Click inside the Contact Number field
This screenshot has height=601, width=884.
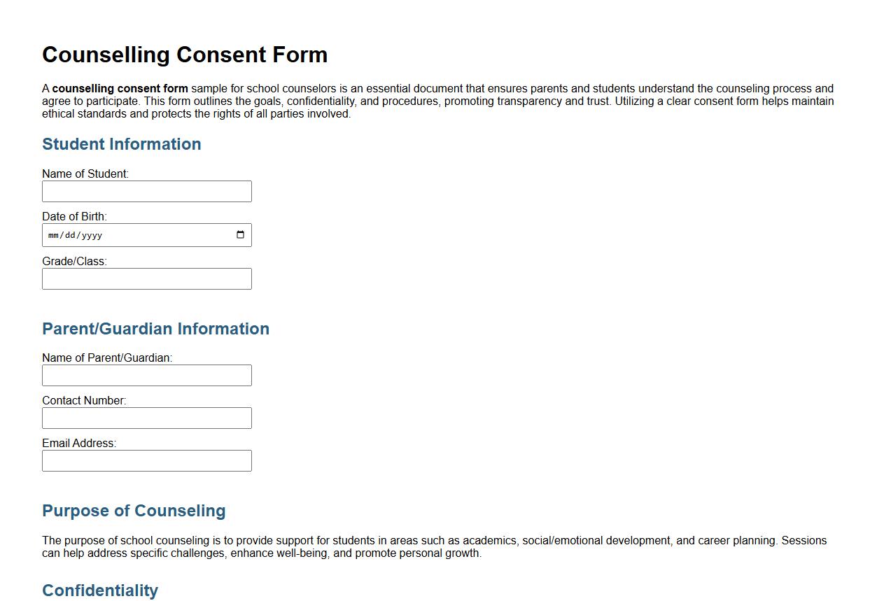click(x=146, y=418)
